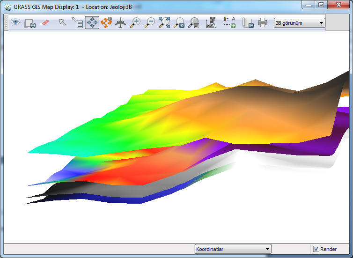Erase the display with eraser icon
The width and height of the screenshot is (353, 258).
(x=44, y=22)
